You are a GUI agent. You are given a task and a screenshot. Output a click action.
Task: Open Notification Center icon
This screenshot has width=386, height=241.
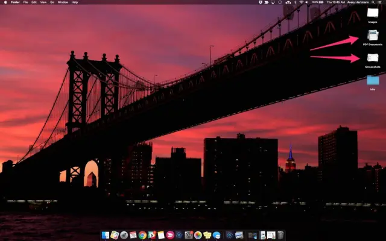379,2
